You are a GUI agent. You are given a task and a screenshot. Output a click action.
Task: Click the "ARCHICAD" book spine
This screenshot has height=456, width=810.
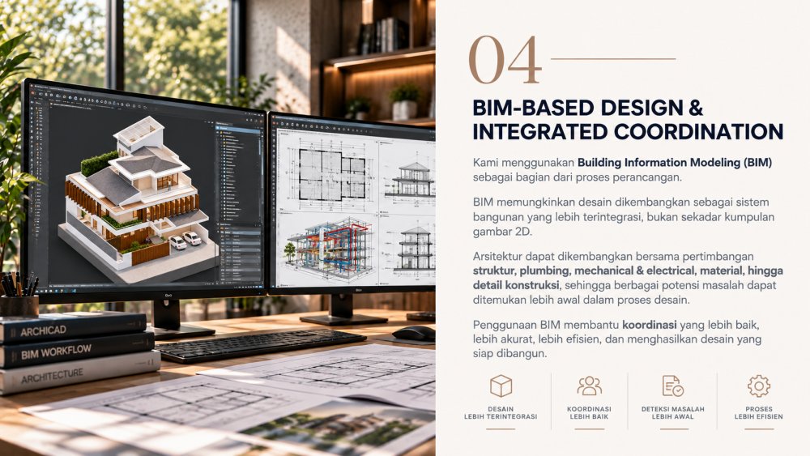click(72, 329)
